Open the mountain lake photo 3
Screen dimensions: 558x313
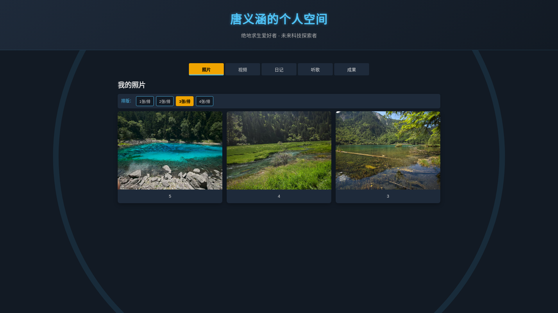click(x=388, y=150)
